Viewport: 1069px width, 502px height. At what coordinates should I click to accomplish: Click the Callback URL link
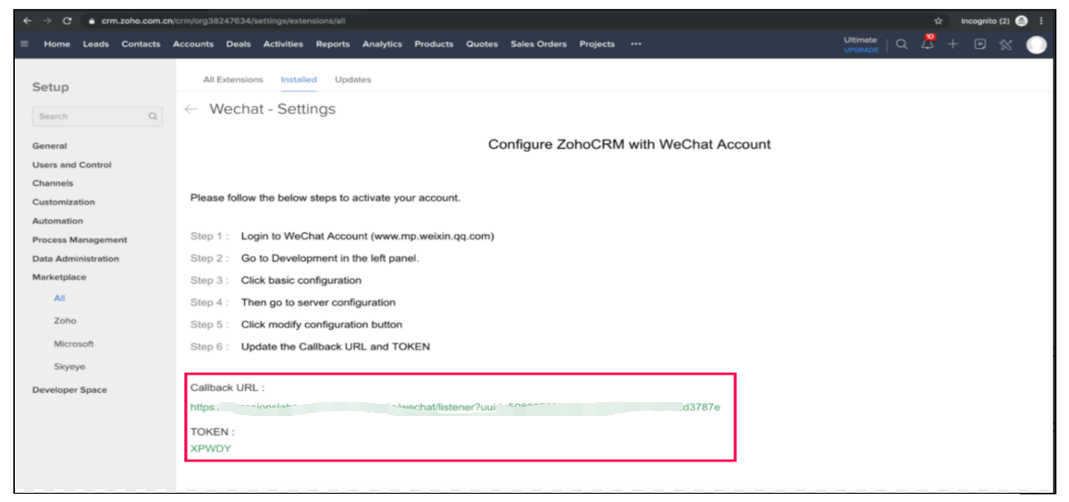coord(454,408)
